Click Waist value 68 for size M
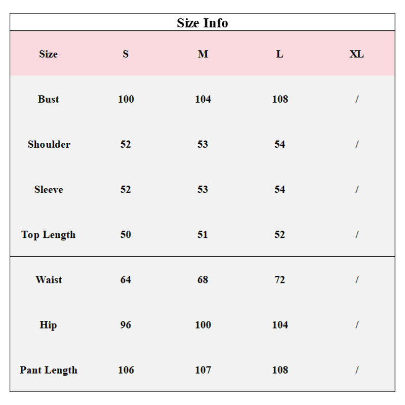Screen dimensions: 405x405 click(x=203, y=279)
